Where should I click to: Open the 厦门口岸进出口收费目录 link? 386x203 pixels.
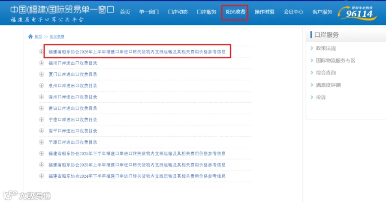[73, 74]
